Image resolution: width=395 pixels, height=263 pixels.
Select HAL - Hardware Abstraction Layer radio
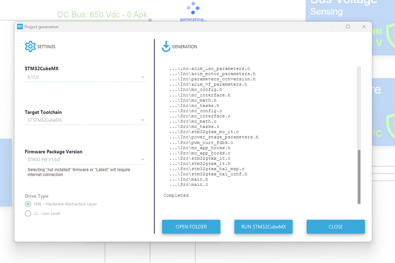click(28, 204)
